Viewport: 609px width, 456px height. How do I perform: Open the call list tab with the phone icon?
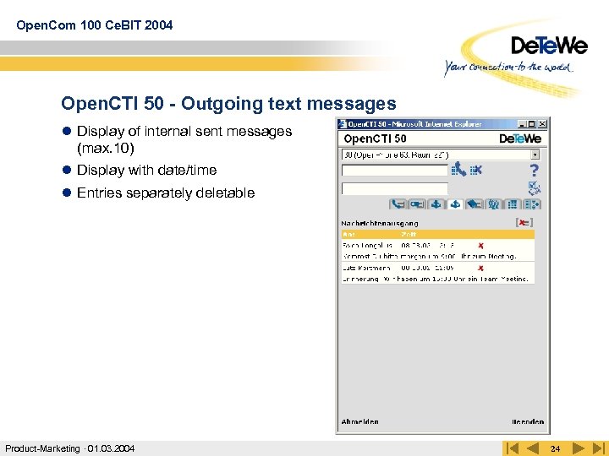coord(398,204)
